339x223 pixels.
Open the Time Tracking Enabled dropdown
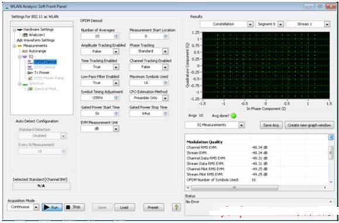116,67
